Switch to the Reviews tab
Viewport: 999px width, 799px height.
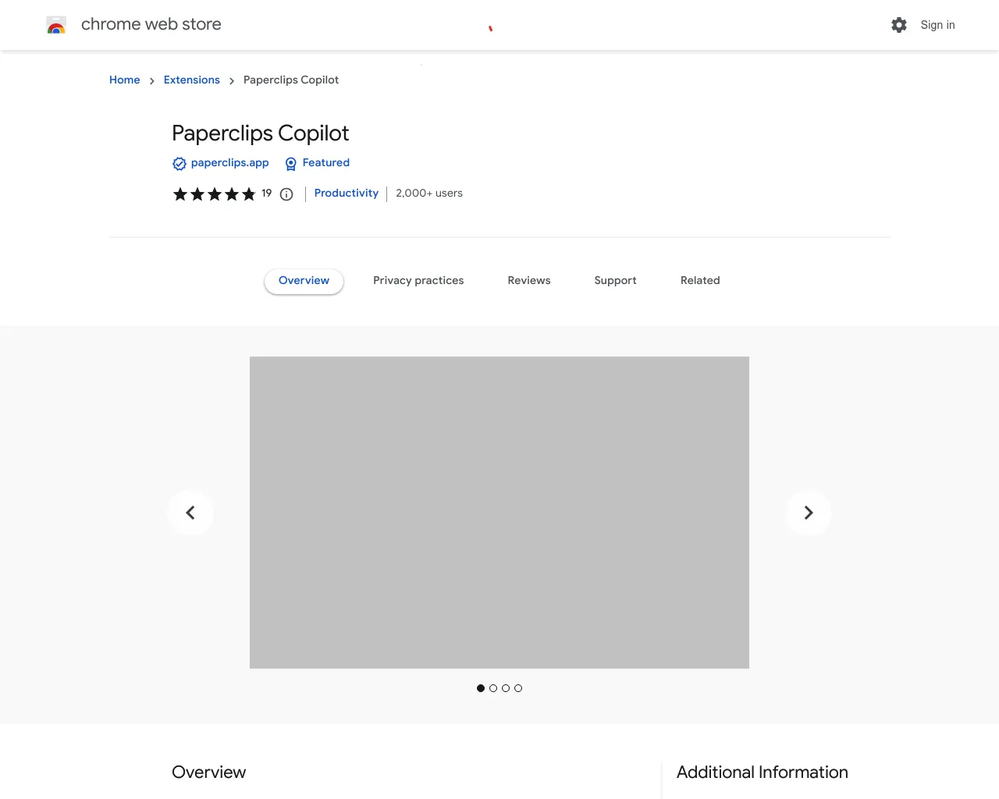[528, 280]
